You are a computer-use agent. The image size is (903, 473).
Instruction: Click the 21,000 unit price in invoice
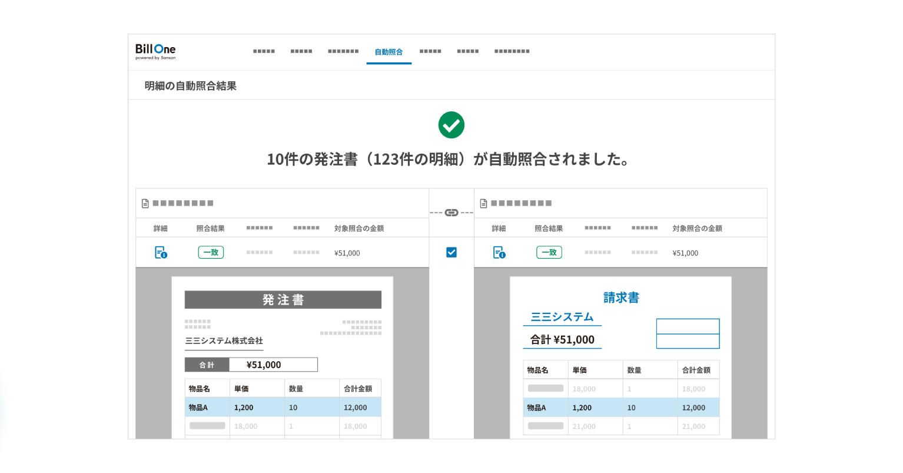coord(584,426)
